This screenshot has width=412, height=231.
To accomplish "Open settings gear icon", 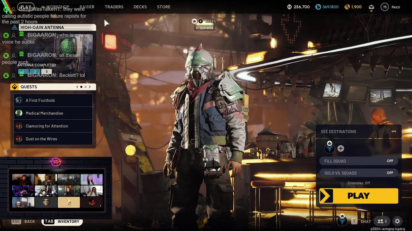I will tap(398, 221).
